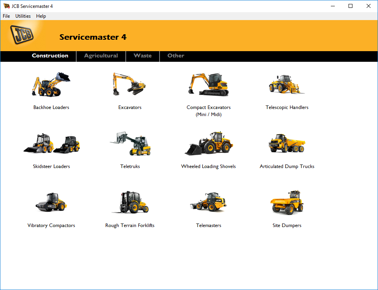Viewport: 378px width, 290px height.
Task: Click the Backhoe Loaders label
Action: (x=51, y=107)
